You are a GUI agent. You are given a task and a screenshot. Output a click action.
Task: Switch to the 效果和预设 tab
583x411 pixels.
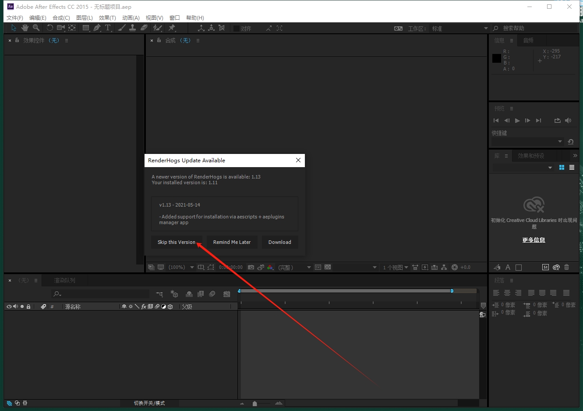click(x=531, y=156)
